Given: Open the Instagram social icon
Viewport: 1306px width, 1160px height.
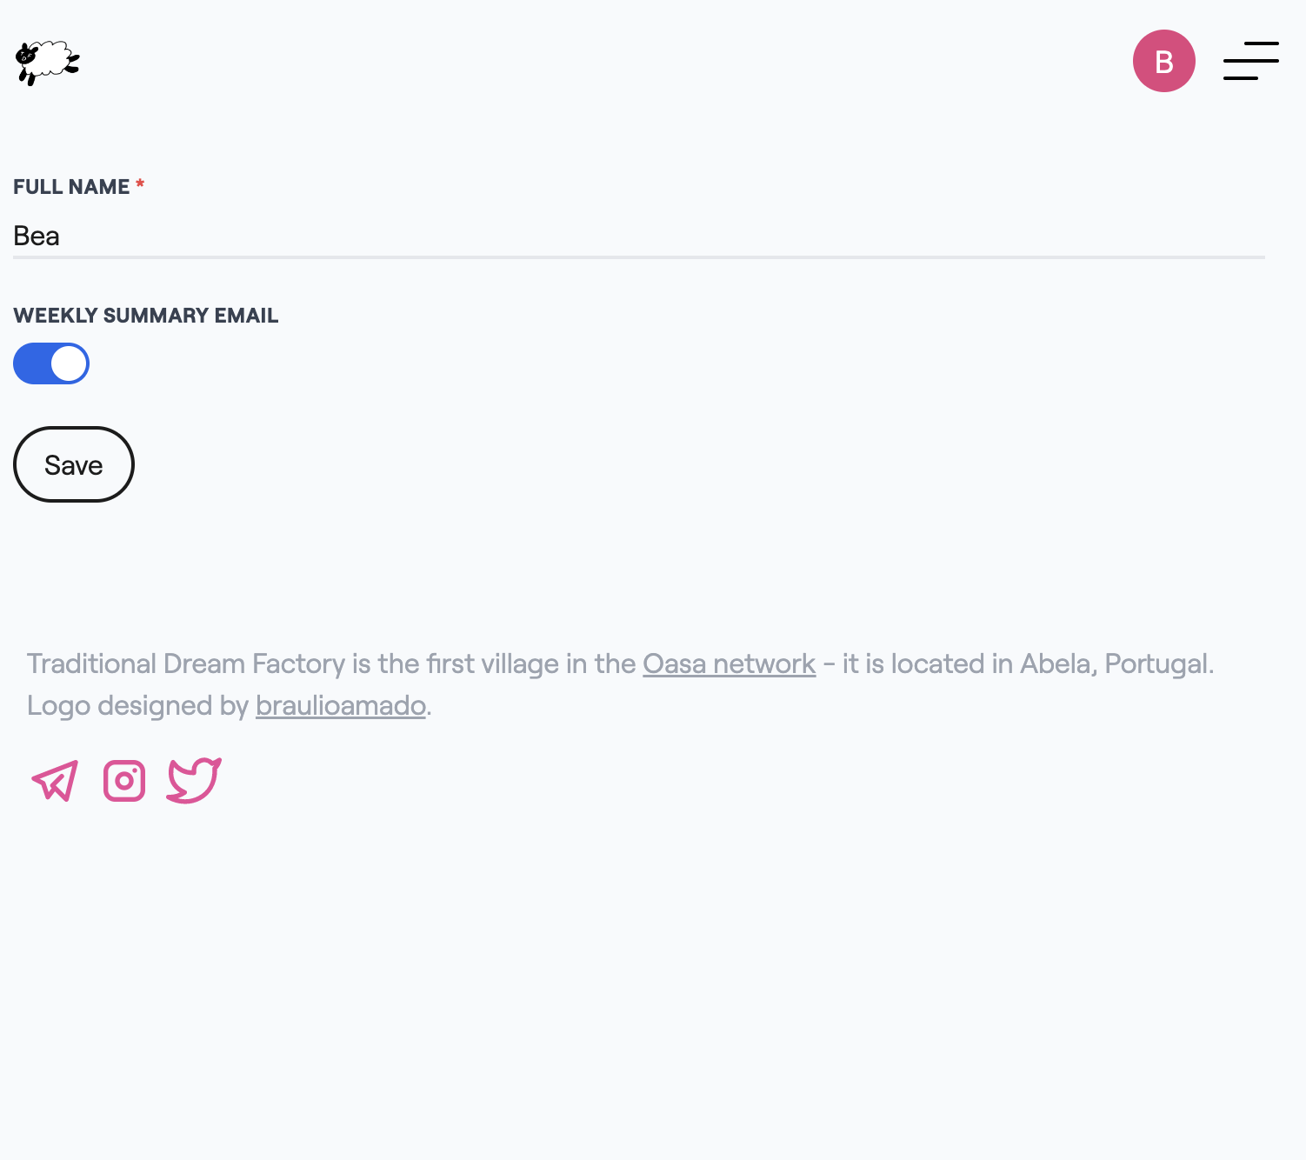Looking at the screenshot, I should 123,781.
